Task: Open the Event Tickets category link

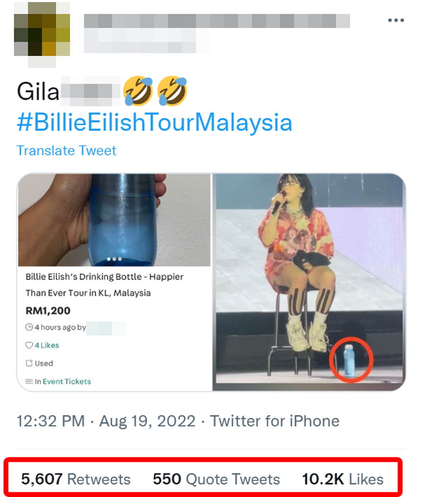Action: click(66, 381)
